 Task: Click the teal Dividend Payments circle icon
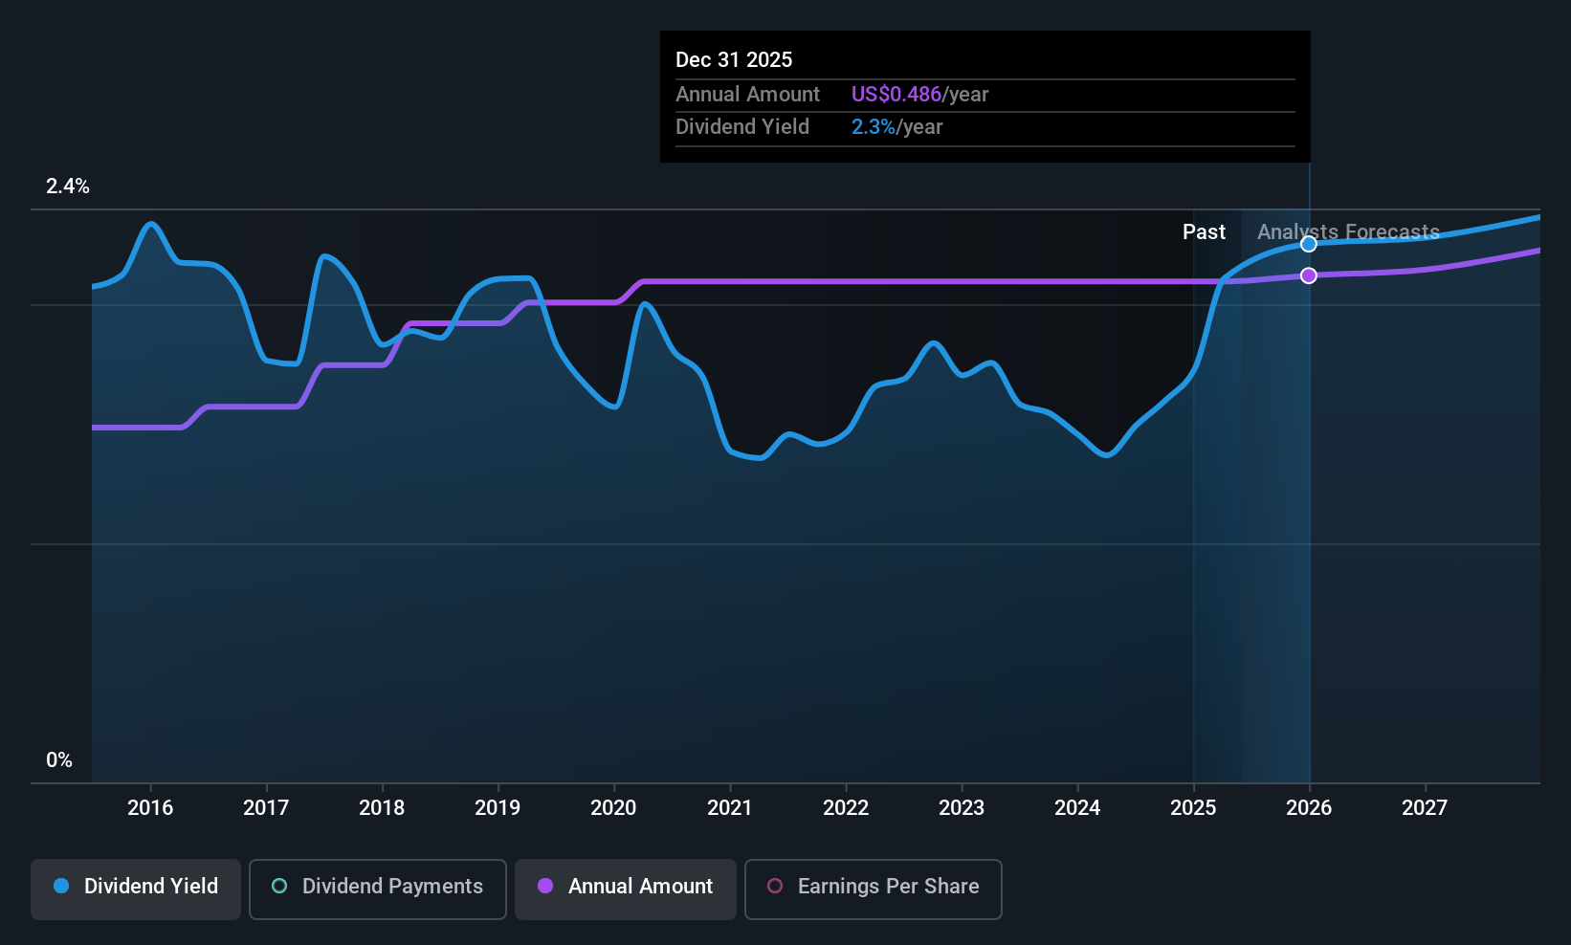pyautogui.click(x=279, y=886)
